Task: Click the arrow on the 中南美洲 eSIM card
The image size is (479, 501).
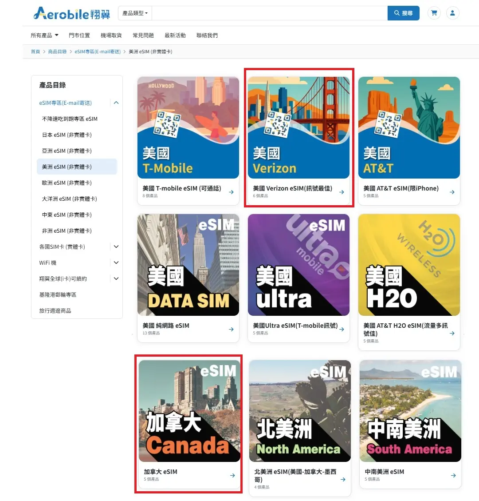Action: coord(453,475)
